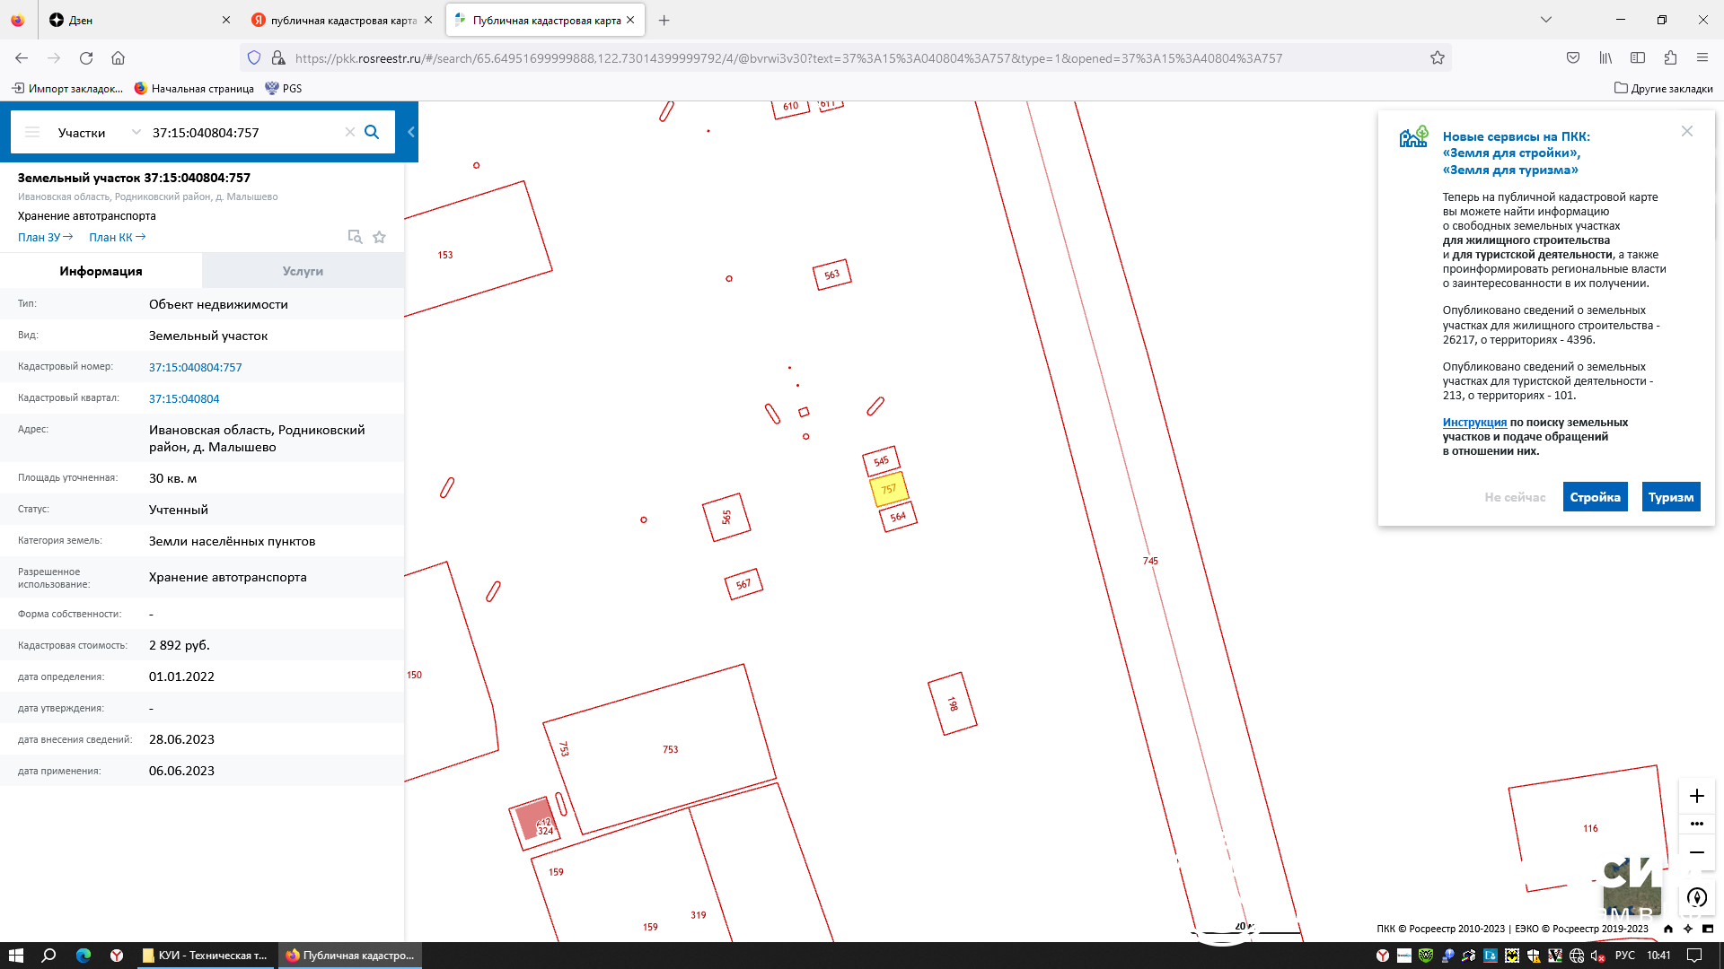Zoom out the map with the minus button

[1696, 852]
